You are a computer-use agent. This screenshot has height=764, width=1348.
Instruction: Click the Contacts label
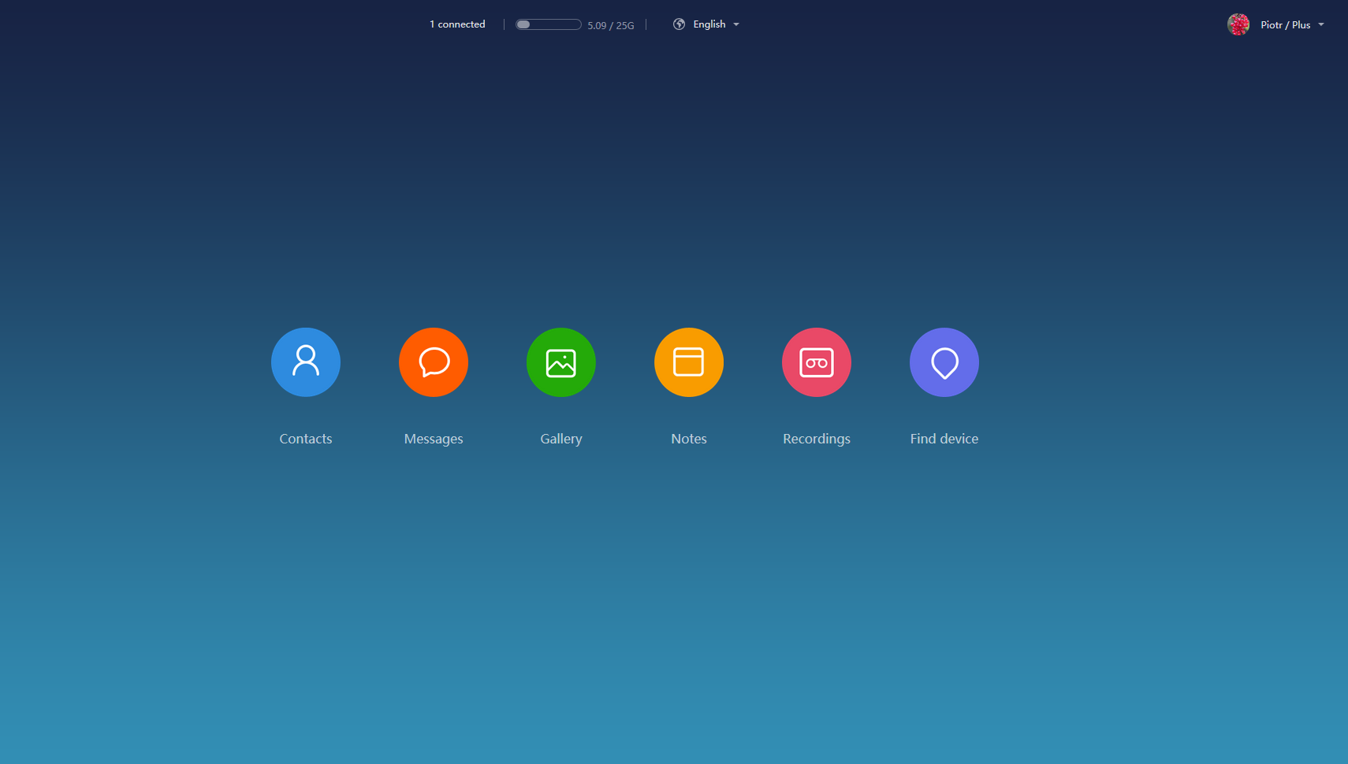click(x=306, y=439)
